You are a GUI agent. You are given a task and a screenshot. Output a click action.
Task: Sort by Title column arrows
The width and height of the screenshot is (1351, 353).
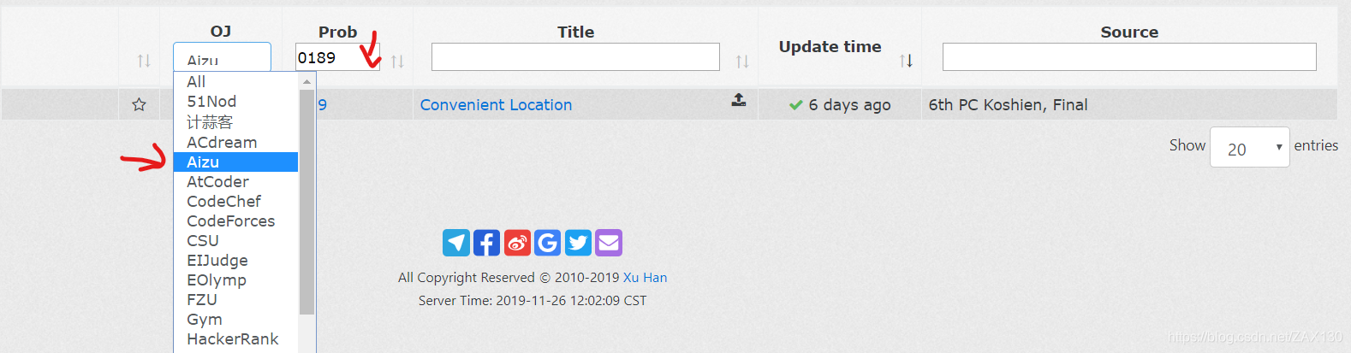(742, 62)
